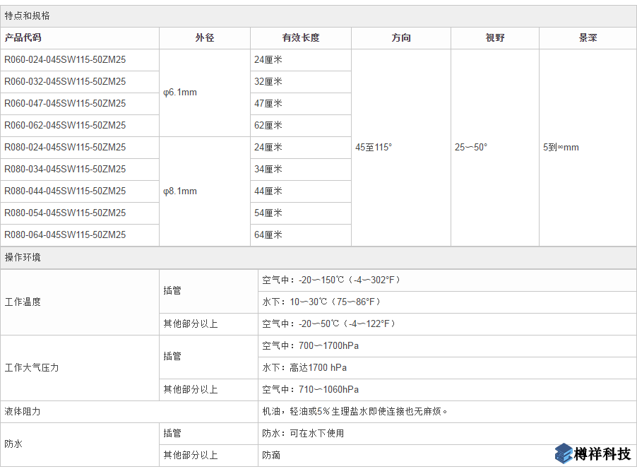Click the 方向 column header
This screenshot has width=637, height=469.
click(x=401, y=38)
